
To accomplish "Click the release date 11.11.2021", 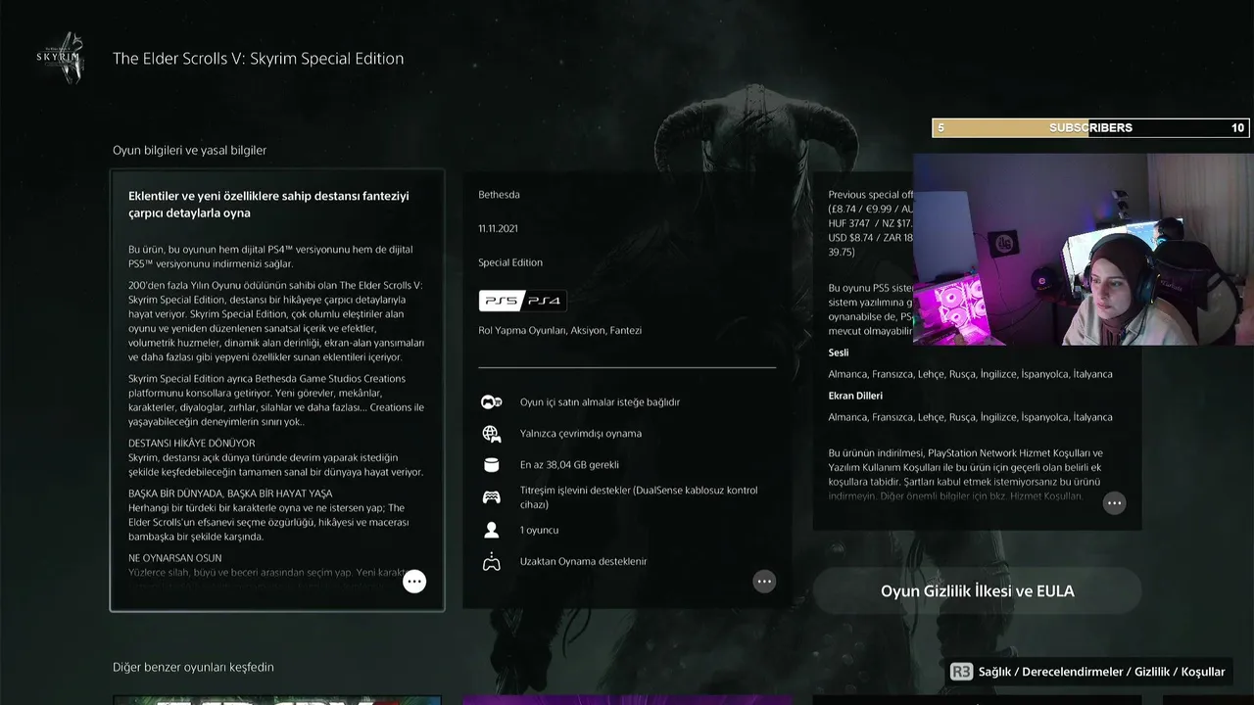I will click(x=498, y=229).
